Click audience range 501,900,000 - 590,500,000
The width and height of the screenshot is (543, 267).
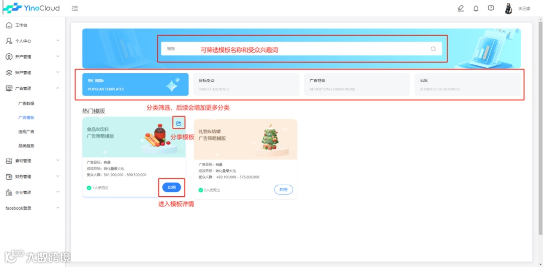[125, 175]
